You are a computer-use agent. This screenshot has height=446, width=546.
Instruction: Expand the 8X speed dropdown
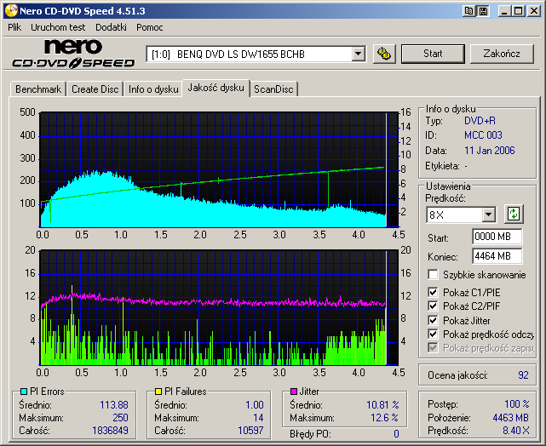pyautogui.click(x=489, y=214)
